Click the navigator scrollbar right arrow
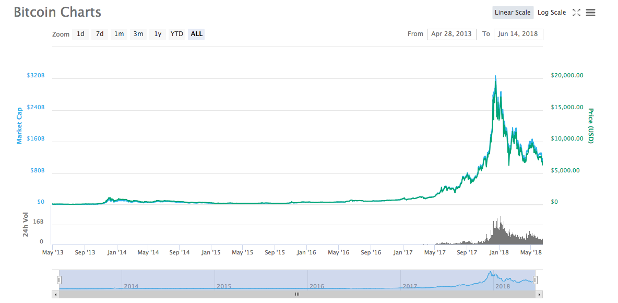Viewport: 618px width, 303px height. coord(539,294)
